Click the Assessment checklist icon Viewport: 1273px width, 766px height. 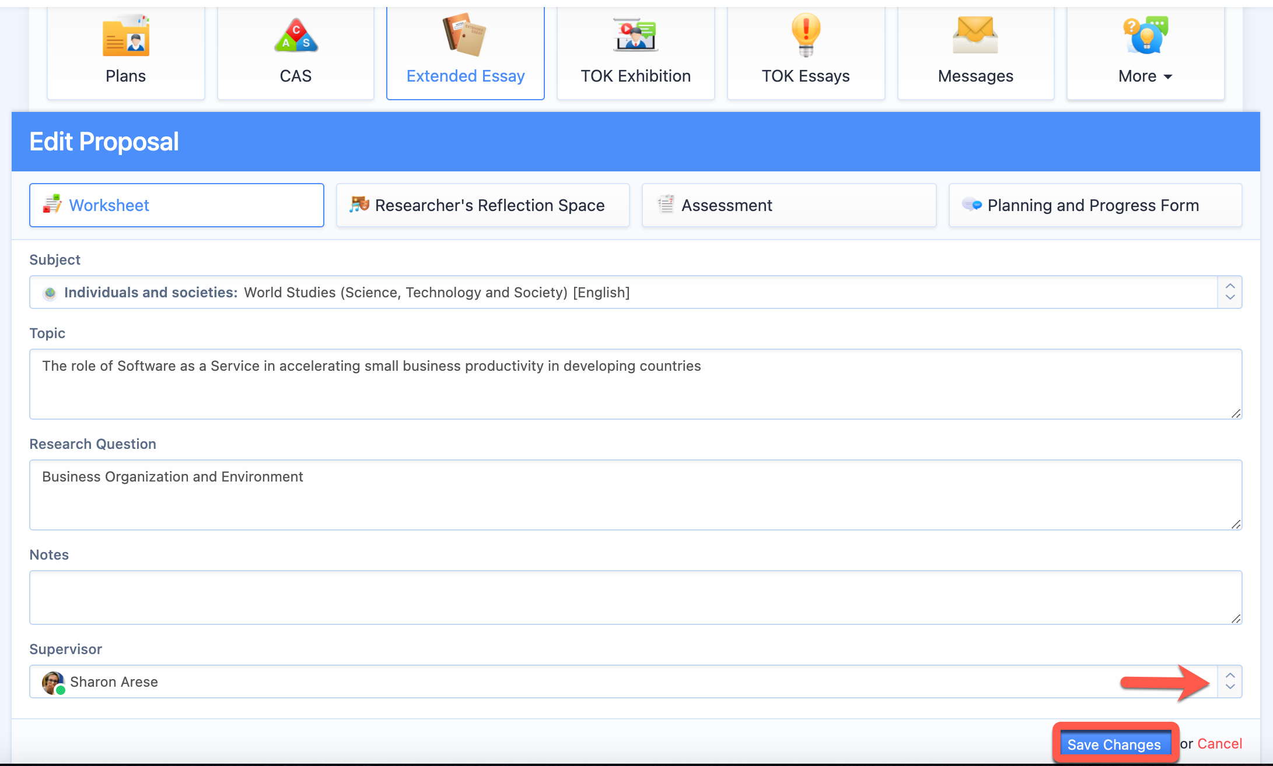click(666, 204)
